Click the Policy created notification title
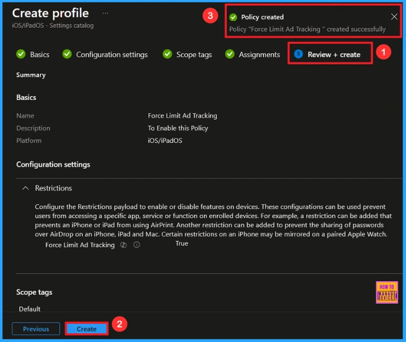The height and width of the screenshot is (342, 406). 262,17
